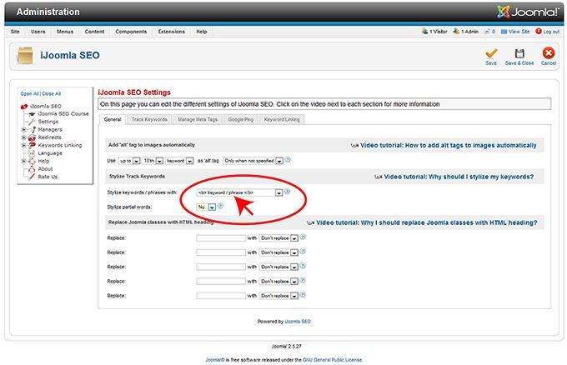Click video icon for HTML heading tutorial
The image size is (567, 365).
(x=310, y=222)
